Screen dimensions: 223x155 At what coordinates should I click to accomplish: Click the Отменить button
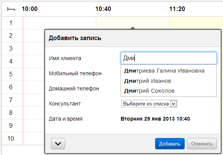[x=202, y=144]
